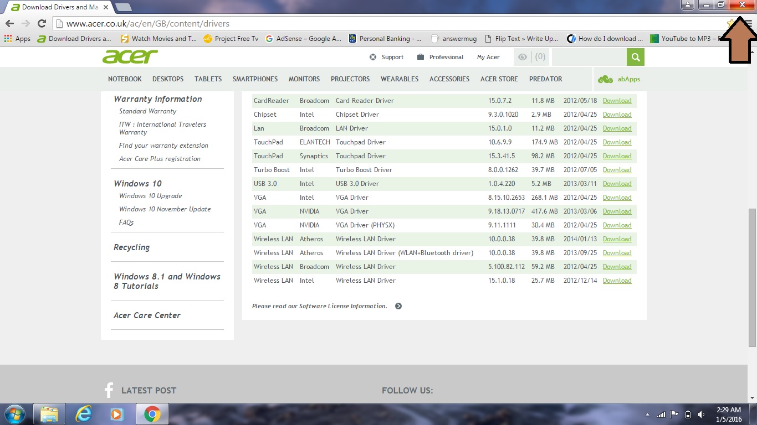Download the Intel Turbo Boost Driver
This screenshot has height=425, width=757.
617,170
